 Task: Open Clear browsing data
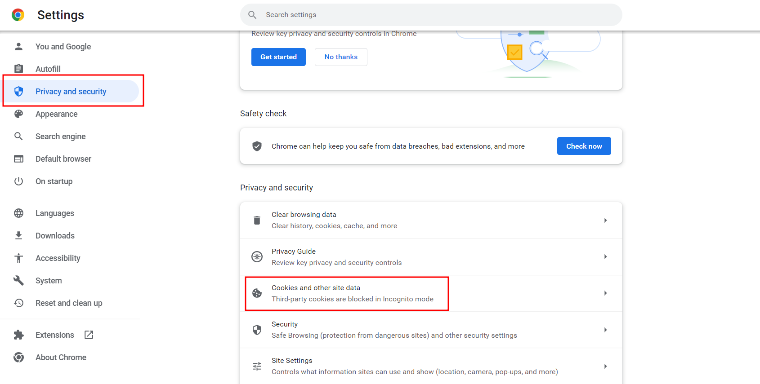click(431, 220)
